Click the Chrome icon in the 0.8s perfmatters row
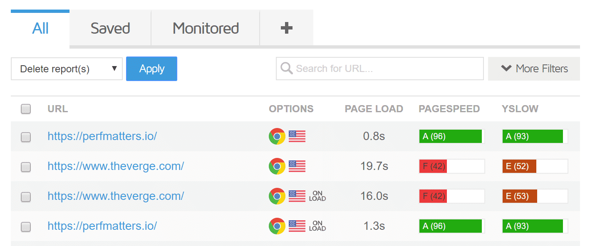Viewport: 590px width, 246px height. 277,136
